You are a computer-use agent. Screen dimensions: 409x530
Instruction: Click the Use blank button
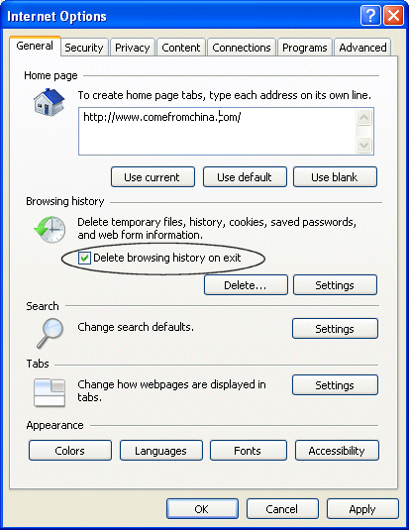coord(335,176)
